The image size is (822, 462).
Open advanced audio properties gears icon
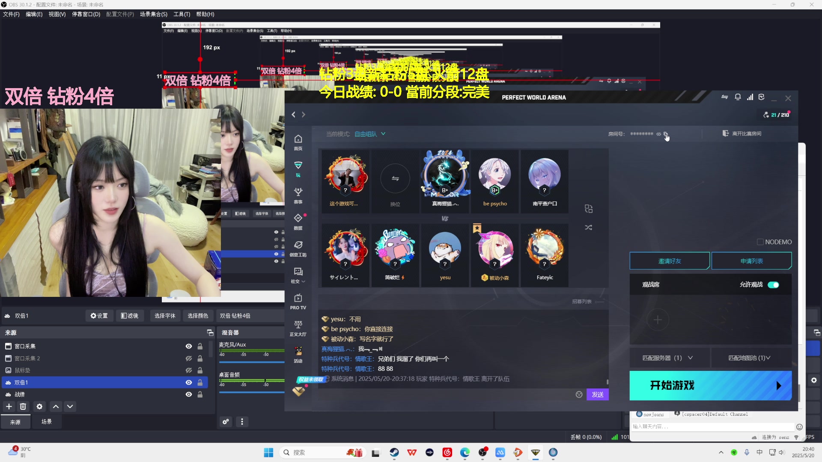tap(226, 422)
